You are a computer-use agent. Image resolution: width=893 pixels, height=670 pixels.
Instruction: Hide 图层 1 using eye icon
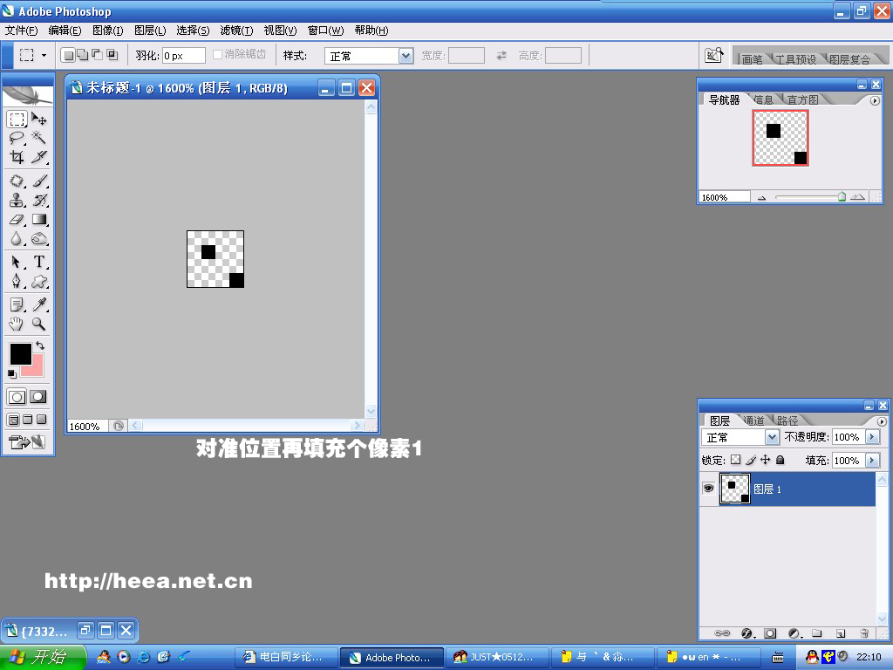point(708,489)
